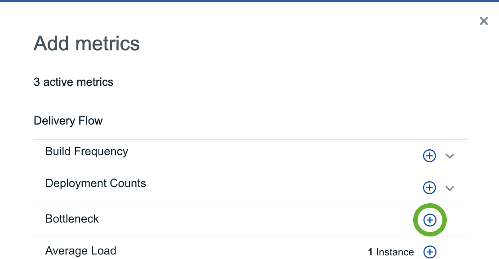Add the Deployment Counts metric
The image size is (499, 259).
[429, 188]
